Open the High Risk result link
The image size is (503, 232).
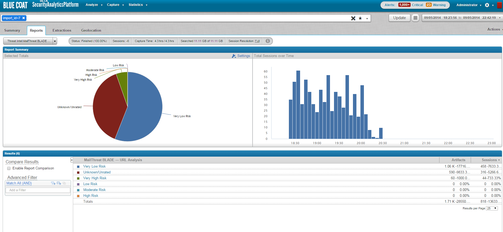click(91, 196)
